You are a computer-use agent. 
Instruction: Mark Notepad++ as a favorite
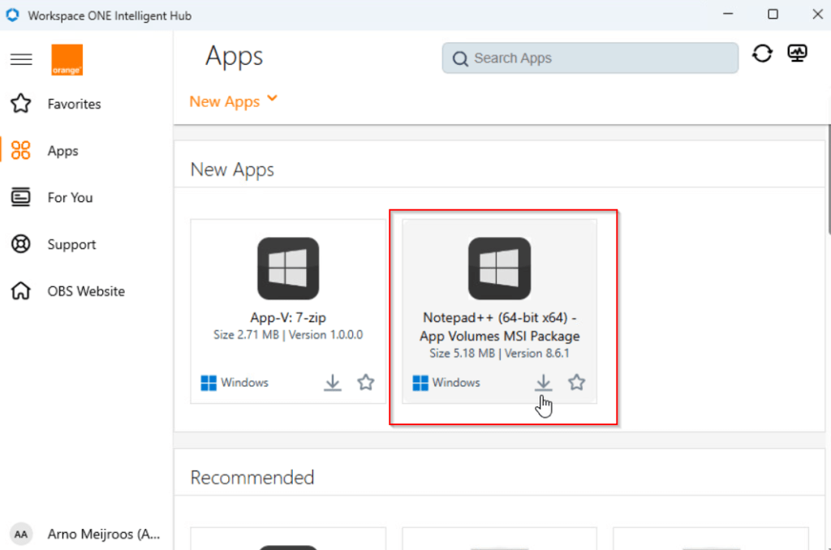(577, 382)
